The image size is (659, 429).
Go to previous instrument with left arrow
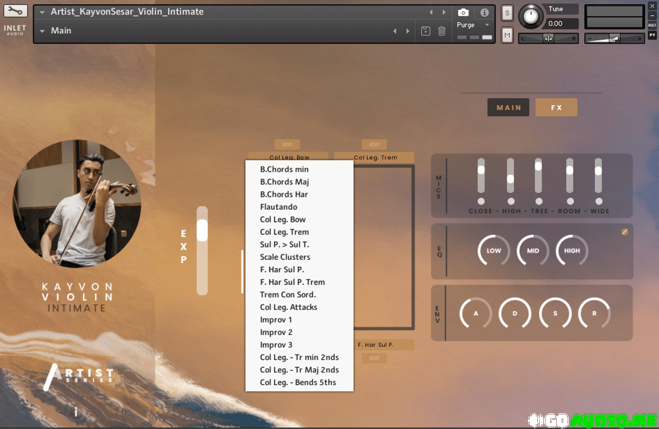point(431,13)
